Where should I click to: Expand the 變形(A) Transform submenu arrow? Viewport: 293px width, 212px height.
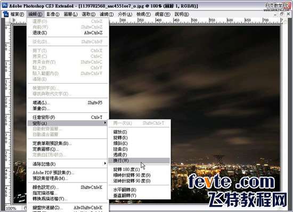click(x=105, y=123)
